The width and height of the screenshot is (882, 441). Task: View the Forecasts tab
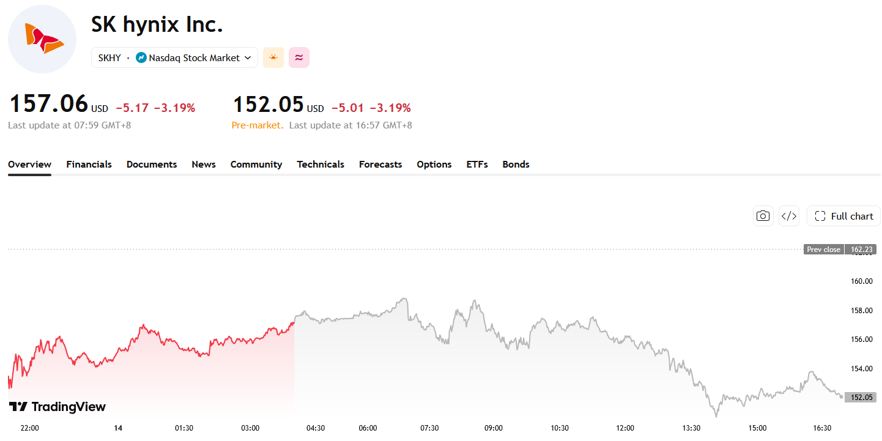tap(380, 164)
